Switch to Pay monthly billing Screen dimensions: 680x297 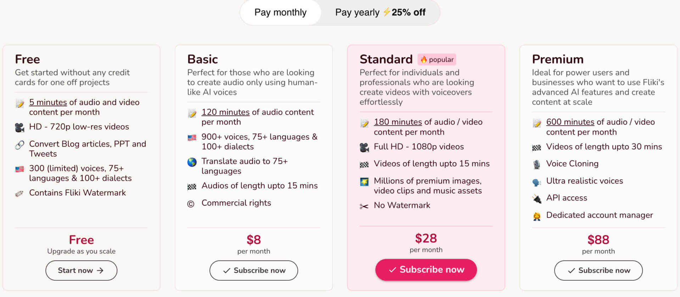pos(280,12)
